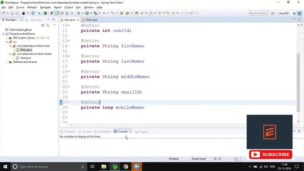Open Package Explorer view menu arrow
This screenshot has height=171, width=304.
(x=54, y=25)
